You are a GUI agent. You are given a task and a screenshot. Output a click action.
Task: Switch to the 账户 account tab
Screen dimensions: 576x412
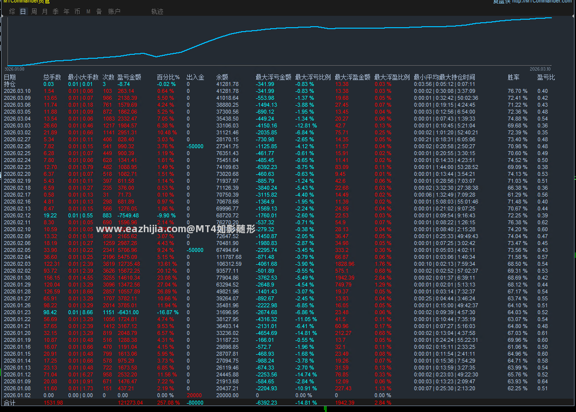[x=114, y=12]
